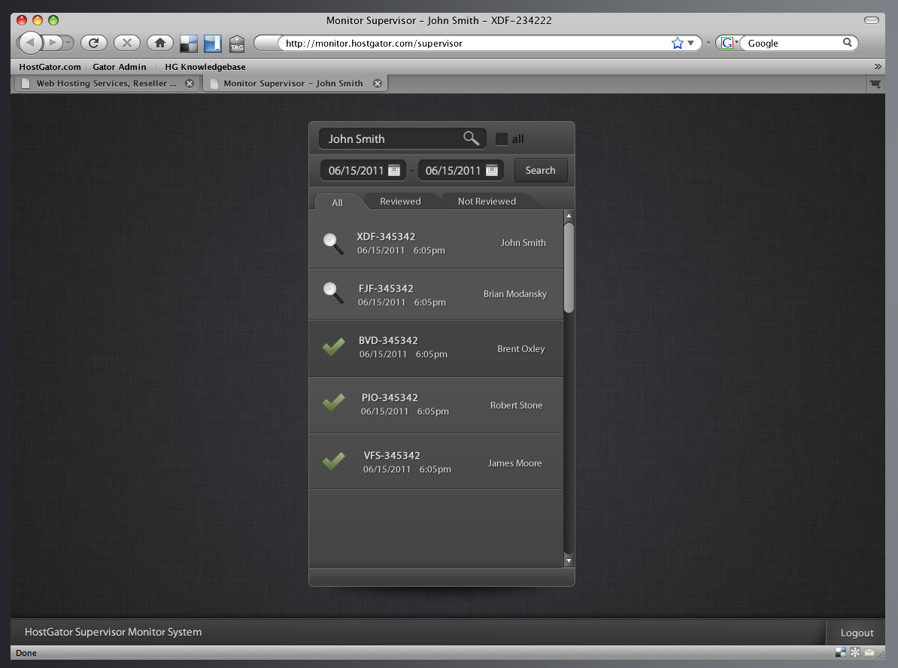Click the name James Moore

pyautogui.click(x=515, y=463)
